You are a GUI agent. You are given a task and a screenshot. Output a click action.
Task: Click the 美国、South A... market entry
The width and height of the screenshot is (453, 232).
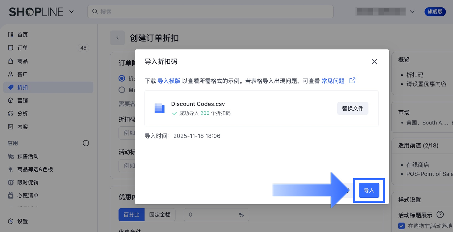coord(430,123)
